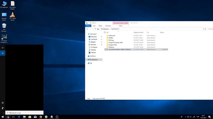Viewport: 213px width, 119px height.
Task: Sort by the Ad column header
Action: coord(107,32)
